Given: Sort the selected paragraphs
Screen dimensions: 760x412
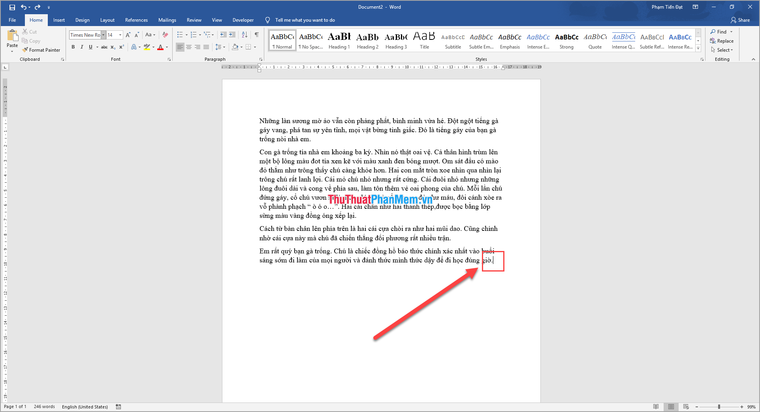Looking at the screenshot, I should [x=245, y=35].
